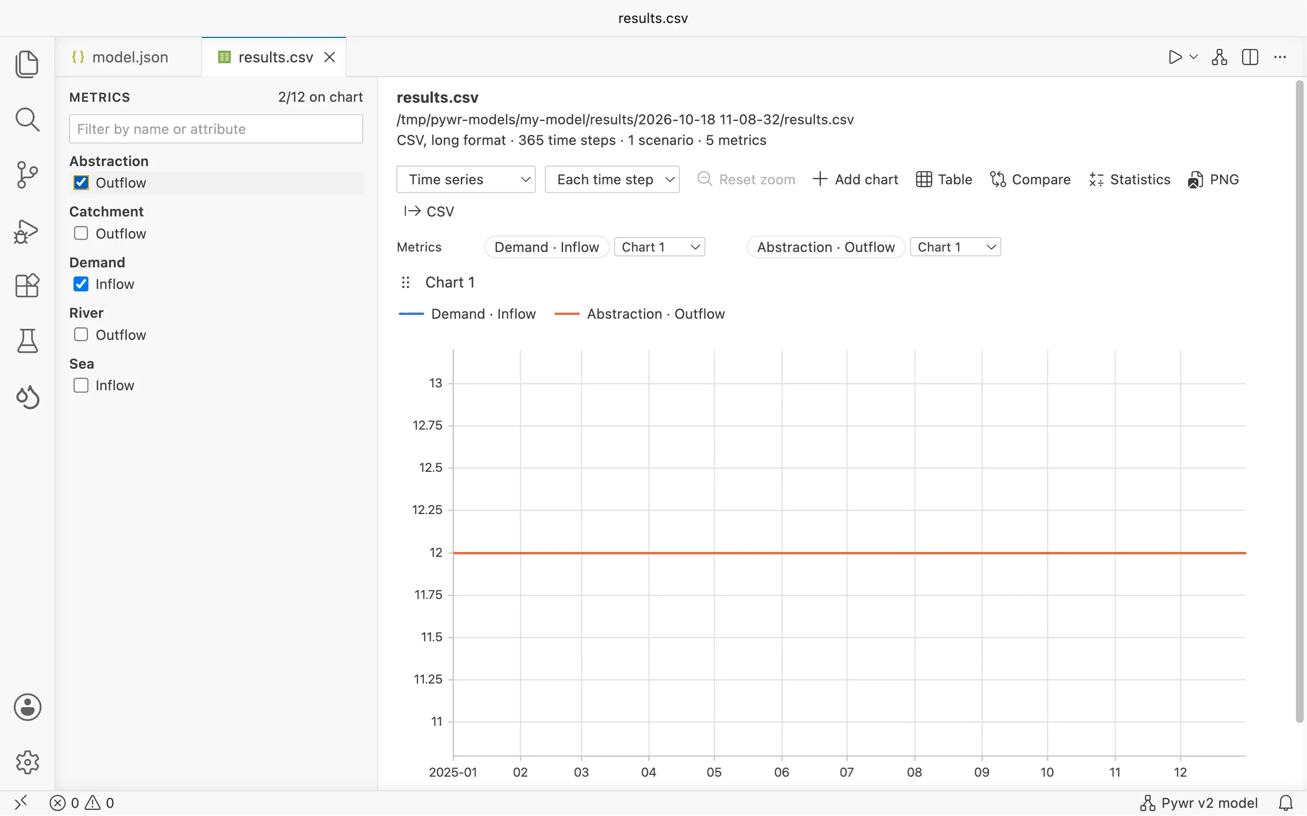1307x816 pixels.
Task: Switch to the model.json tab
Action: [x=129, y=57]
